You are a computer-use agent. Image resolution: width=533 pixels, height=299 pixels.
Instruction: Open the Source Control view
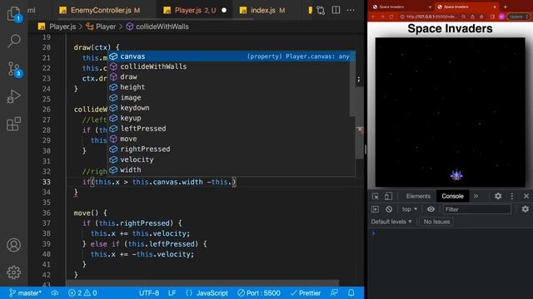coord(13,68)
